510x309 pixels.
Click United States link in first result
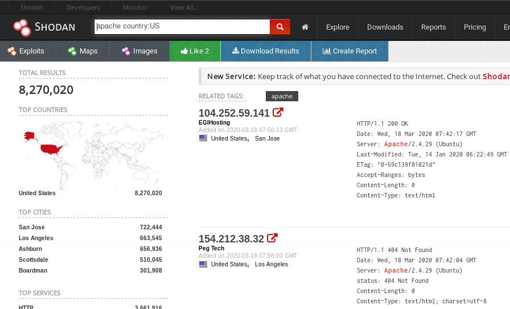(229, 138)
